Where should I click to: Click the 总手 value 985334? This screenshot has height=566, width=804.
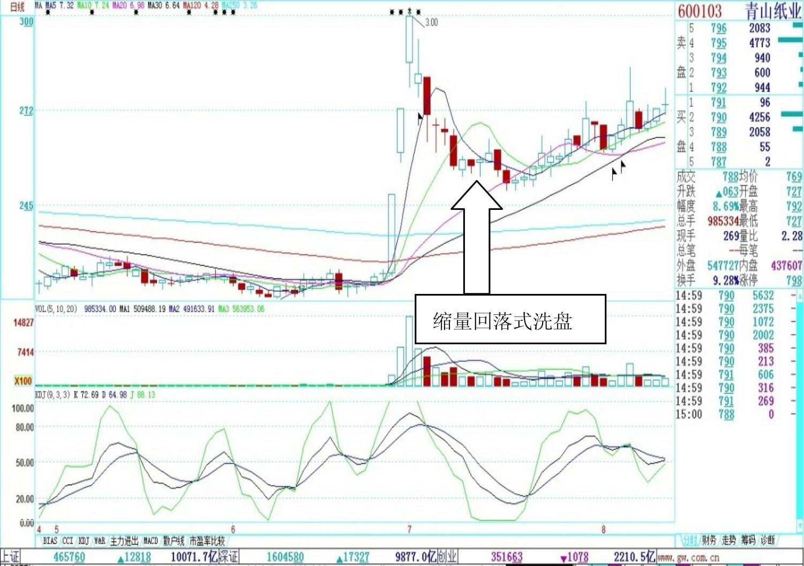723,221
